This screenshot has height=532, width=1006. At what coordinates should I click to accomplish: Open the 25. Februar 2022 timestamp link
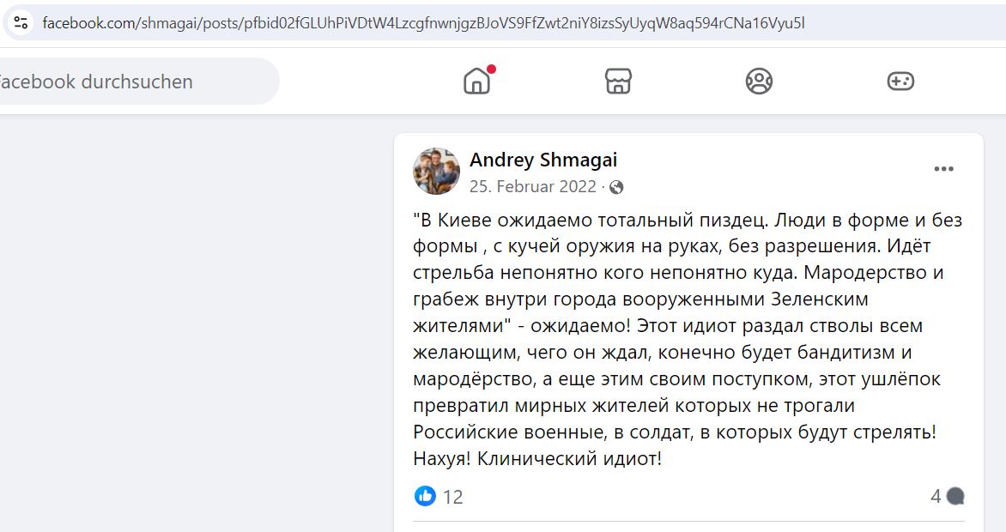click(533, 187)
